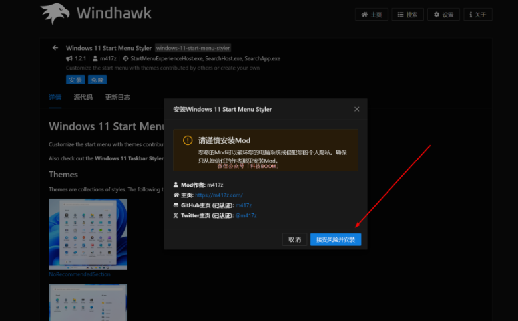Click the Windows 11 Taskbar Styler link text
The width and height of the screenshot is (518, 321).
click(x=129, y=158)
